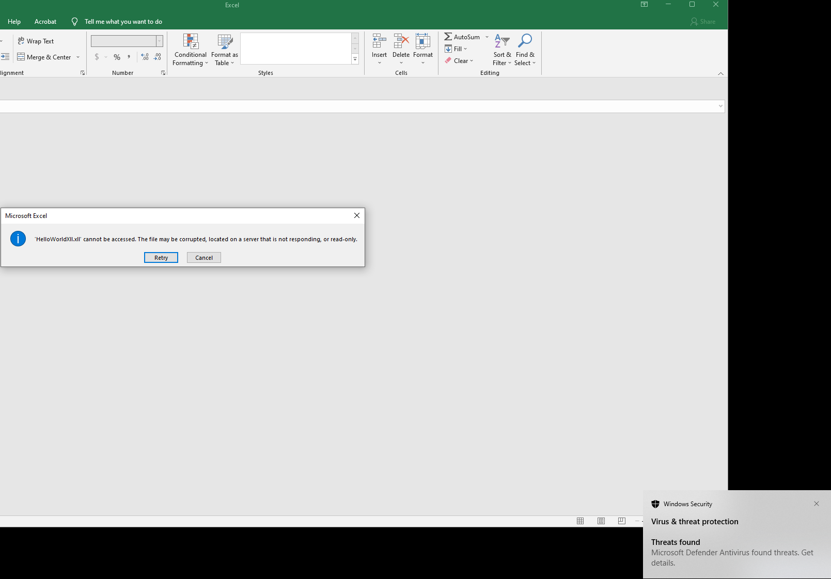Image resolution: width=831 pixels, height=579 pixels.
Task: Click the Insert cells button
Action: [x=379, y=50]
